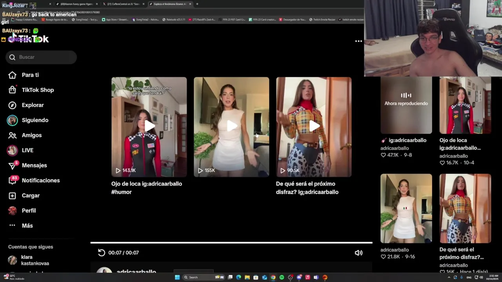Screen dimensions: 502x282
Task: Click the TikTok logo
Action: (x=29, y=39)
